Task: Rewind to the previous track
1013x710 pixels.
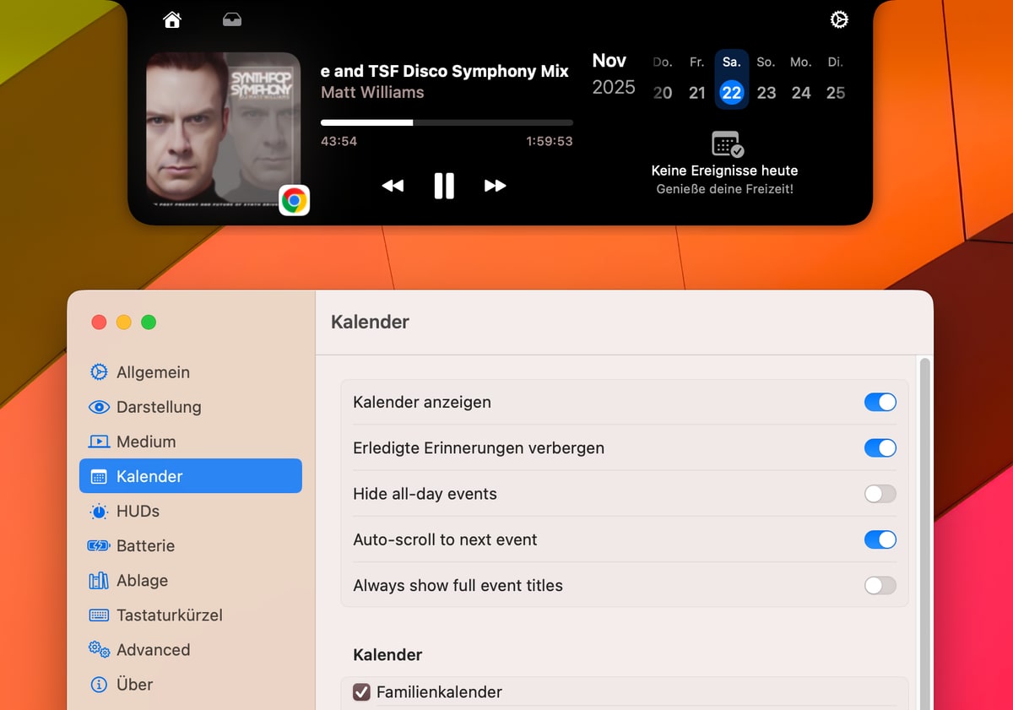Action: click(393, 186)
